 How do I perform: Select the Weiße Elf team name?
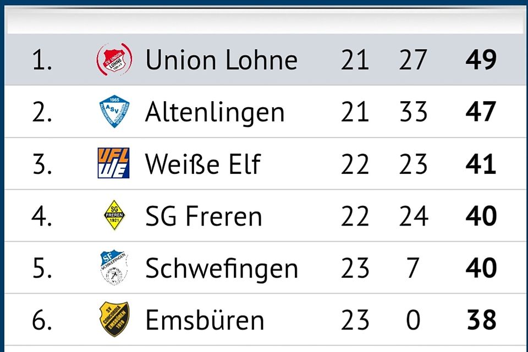point(202,164)
